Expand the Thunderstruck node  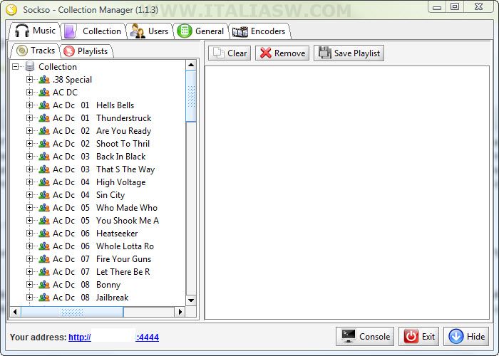tap(29, 118)
